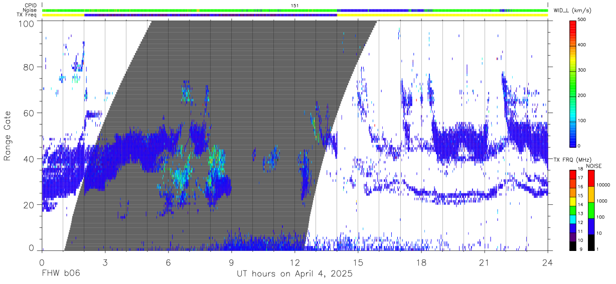Viewport: 616px width, 284px height.
Task: Click the 20 tick on Range Gate axis
Action: tap(29, 205)
